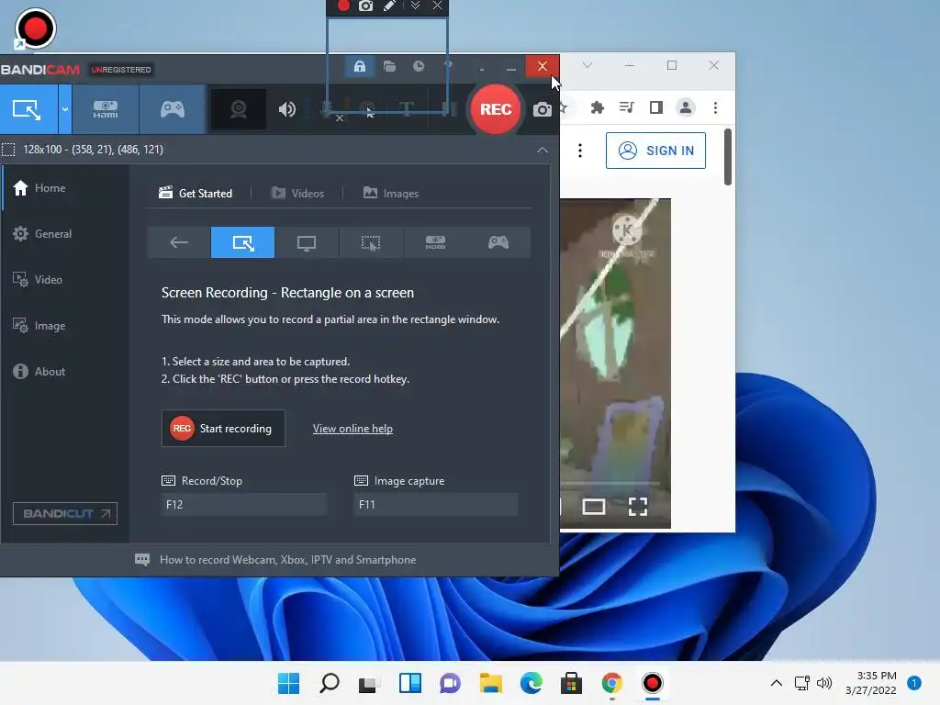Switch to the Images tab
Image resolution: width=940 pixels, height=705 pixels.
[x=391, y=193]
